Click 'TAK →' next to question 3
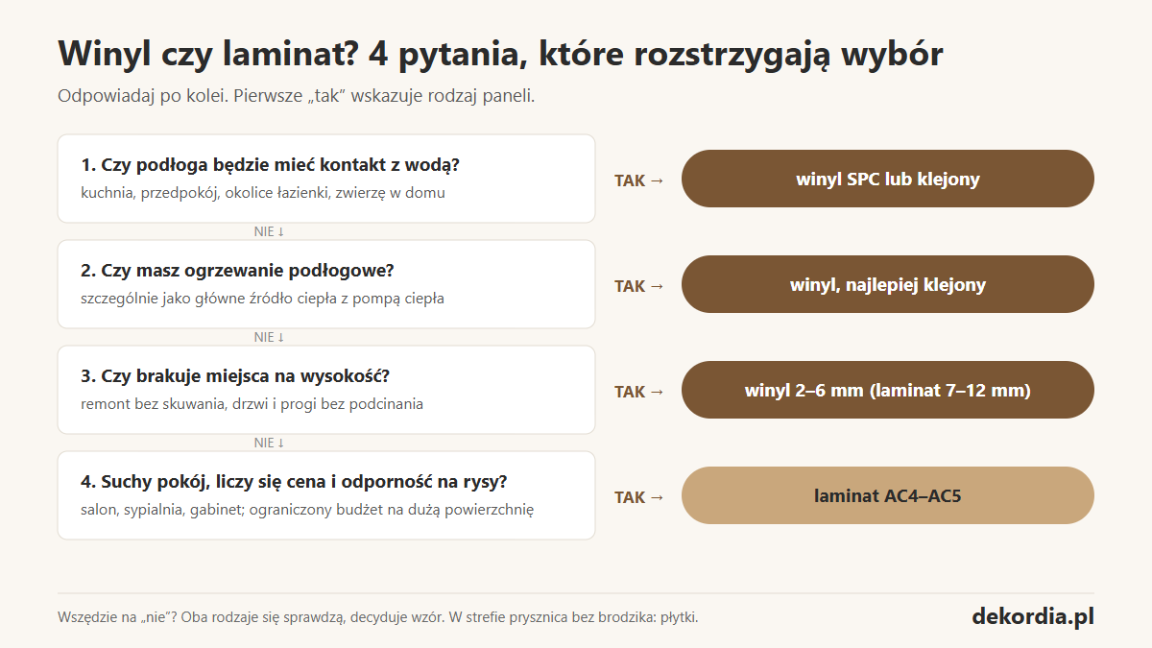The height and width of the screenshot is (648, 1152). click(x=639, y=391)
